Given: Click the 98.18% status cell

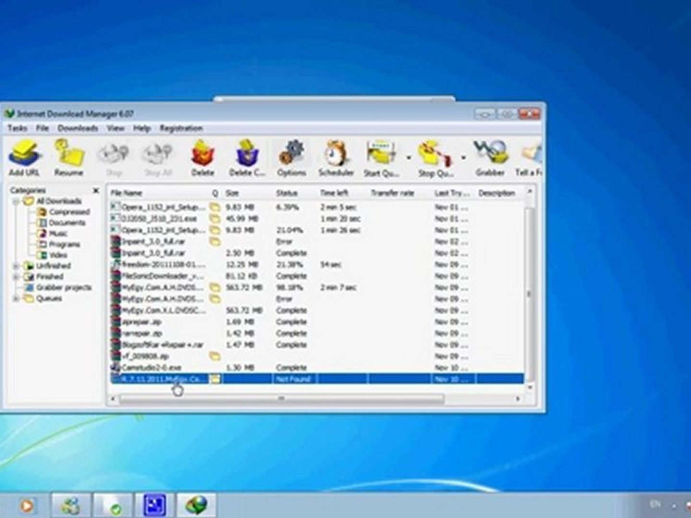Looking at the screenshot, I should click(x=289, y=287).
